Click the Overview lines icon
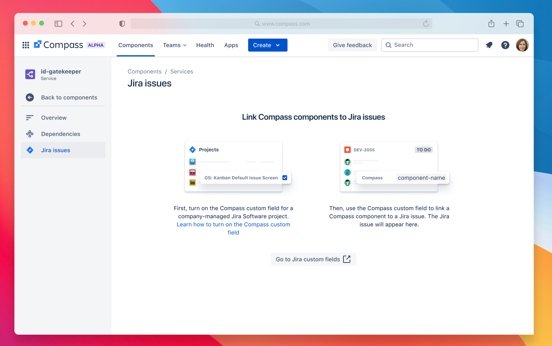 pos(30,118)
